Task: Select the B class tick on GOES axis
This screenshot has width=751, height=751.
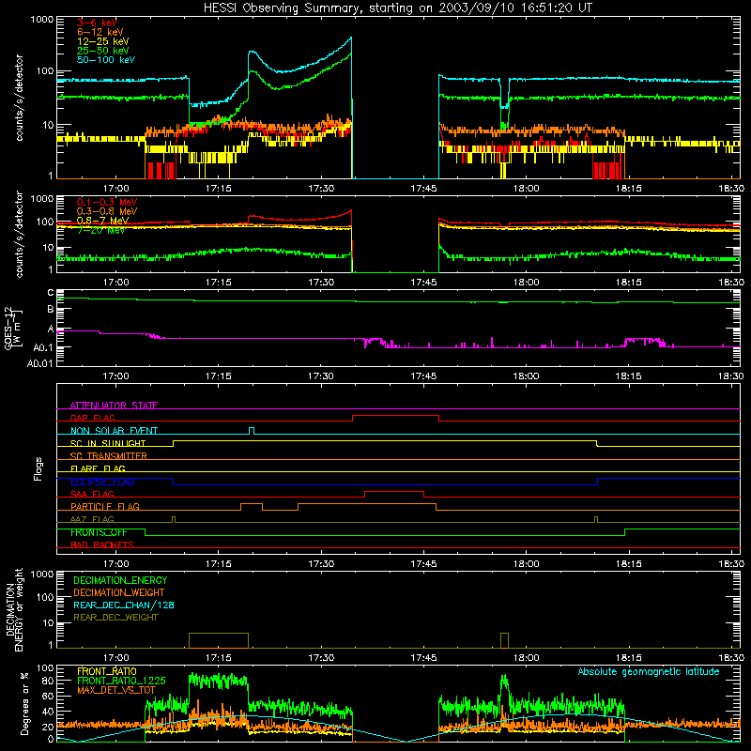Action: click(x=51, y=310)
